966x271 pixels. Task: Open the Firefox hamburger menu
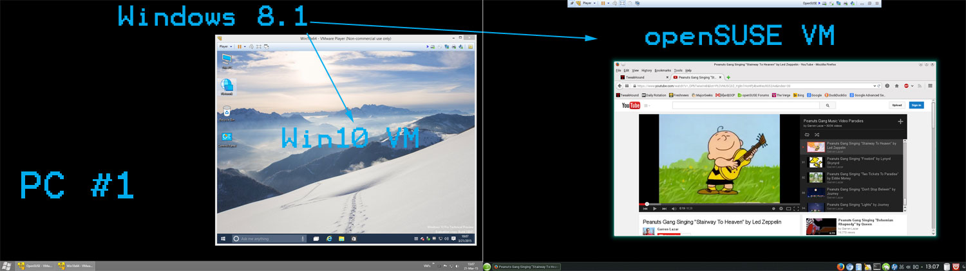click(930, 85)
